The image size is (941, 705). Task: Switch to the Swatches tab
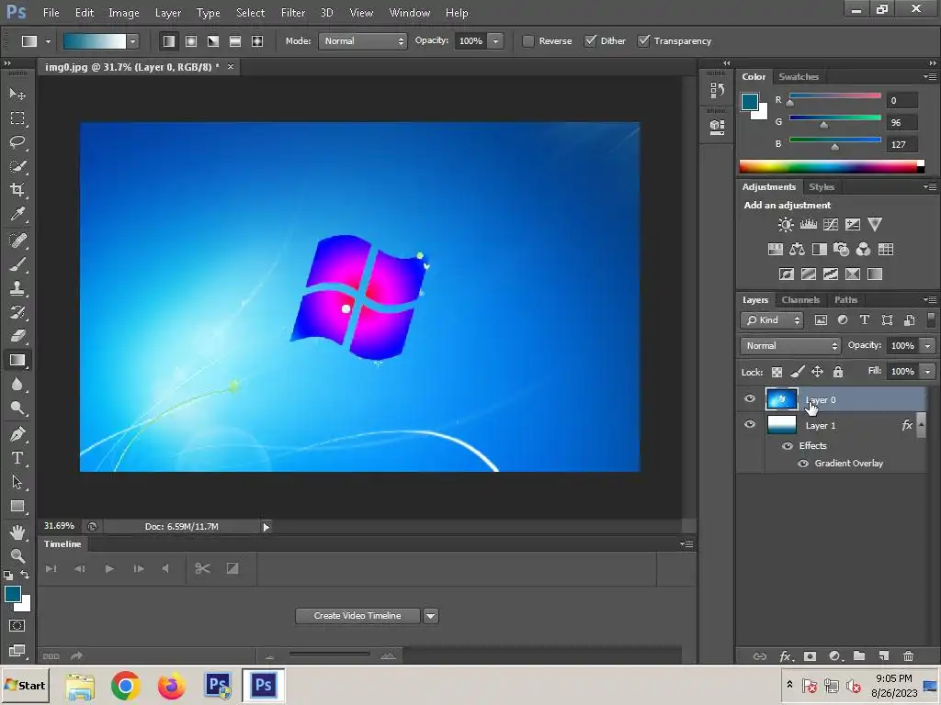pos(799,77)
